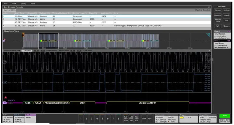Viewport: 234px width, 125px height.
Task: Add a new Plot
Action: click(226, 21)
